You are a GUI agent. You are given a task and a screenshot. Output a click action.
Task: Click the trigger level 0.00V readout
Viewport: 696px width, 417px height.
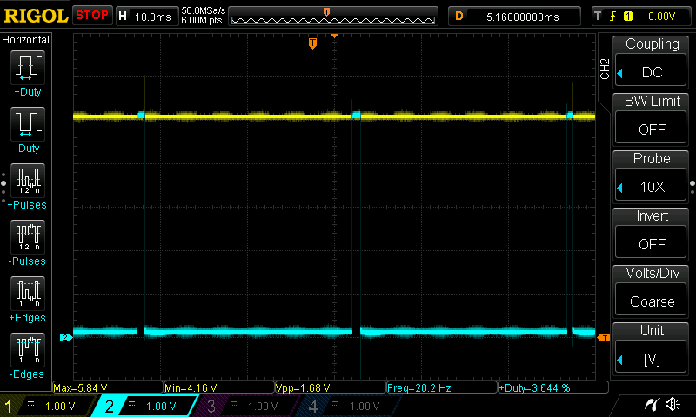[661, 17]
